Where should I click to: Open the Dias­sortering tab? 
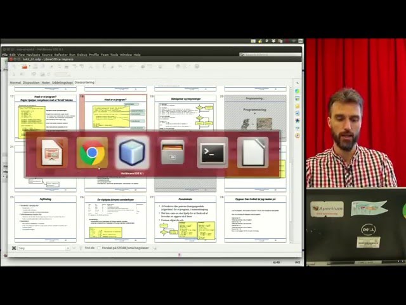click(84, 83)
